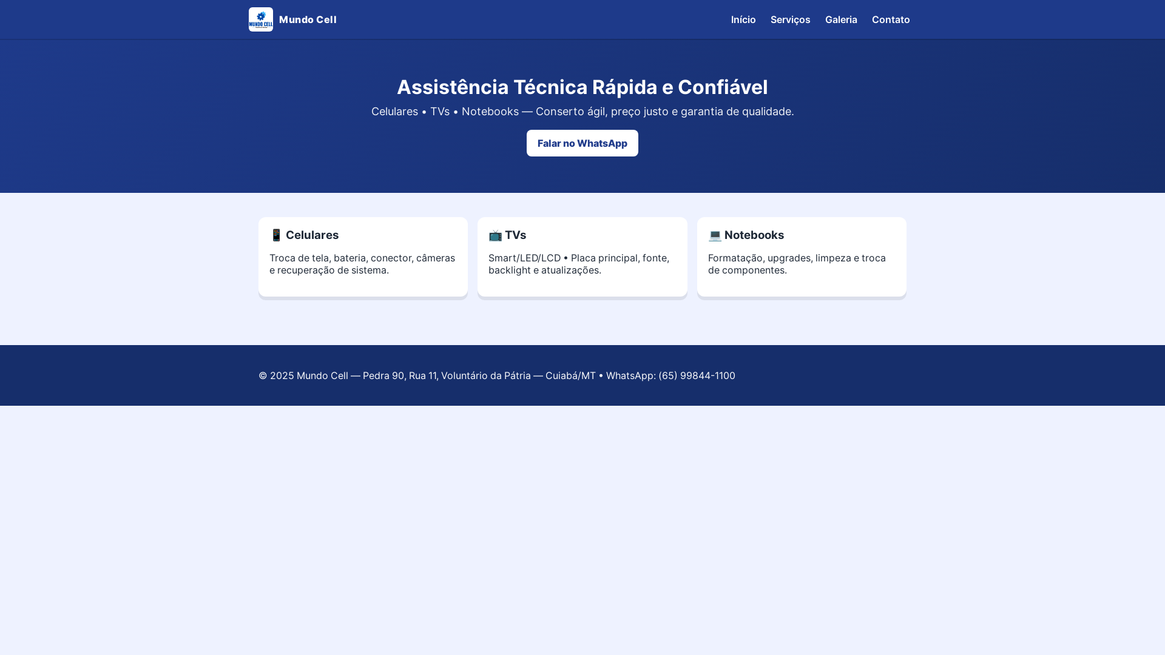Click the 'Celulares • TVs • Notebooks' subtitle
Image resolution: width=1165 pixels, height=655 pixels.
click(582, 112)
